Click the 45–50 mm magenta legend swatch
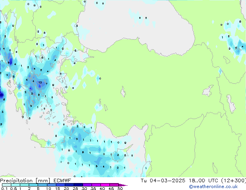The width and height of the screenshot is (246, 190). (114, 185)
